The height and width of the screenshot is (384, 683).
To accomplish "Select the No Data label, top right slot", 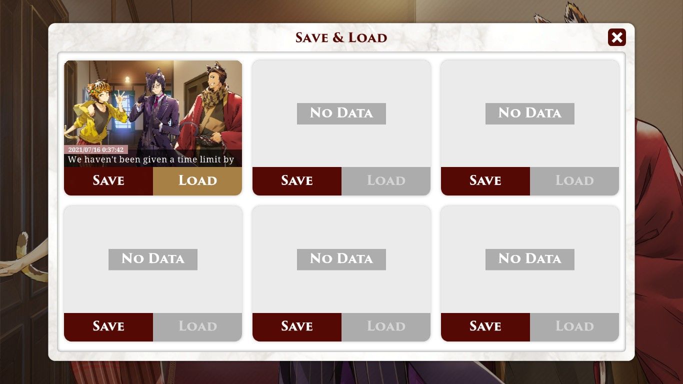I will point(530,113).
